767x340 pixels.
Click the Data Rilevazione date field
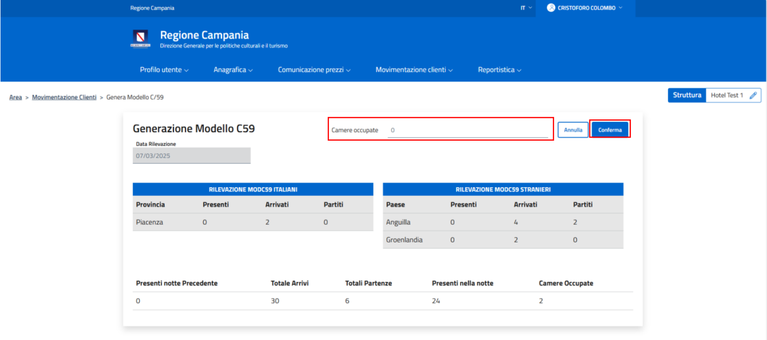(x=192, y=156)
